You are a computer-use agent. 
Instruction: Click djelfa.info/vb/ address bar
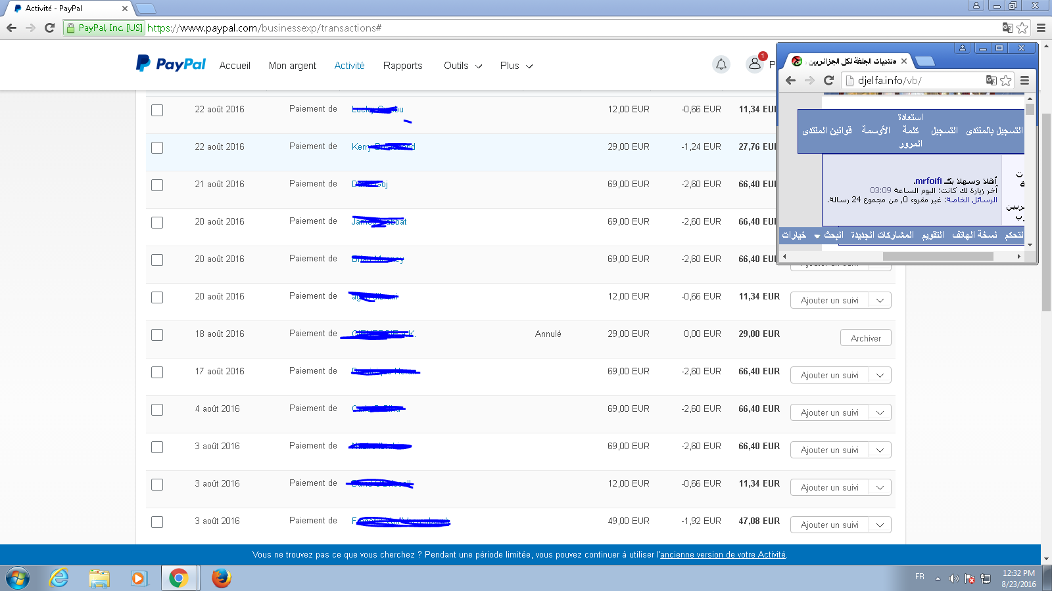tap(890, 80)
